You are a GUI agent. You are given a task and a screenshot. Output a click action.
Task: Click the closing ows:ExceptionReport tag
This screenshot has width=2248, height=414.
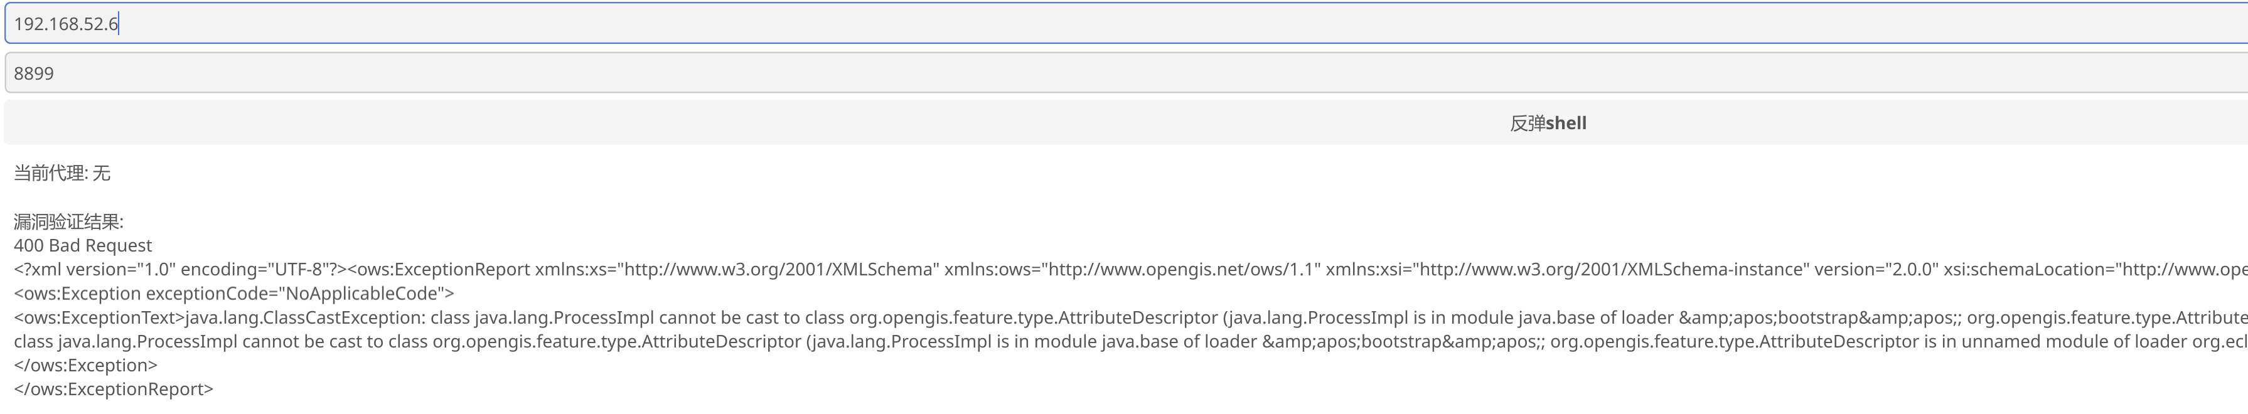pos(114,389)
